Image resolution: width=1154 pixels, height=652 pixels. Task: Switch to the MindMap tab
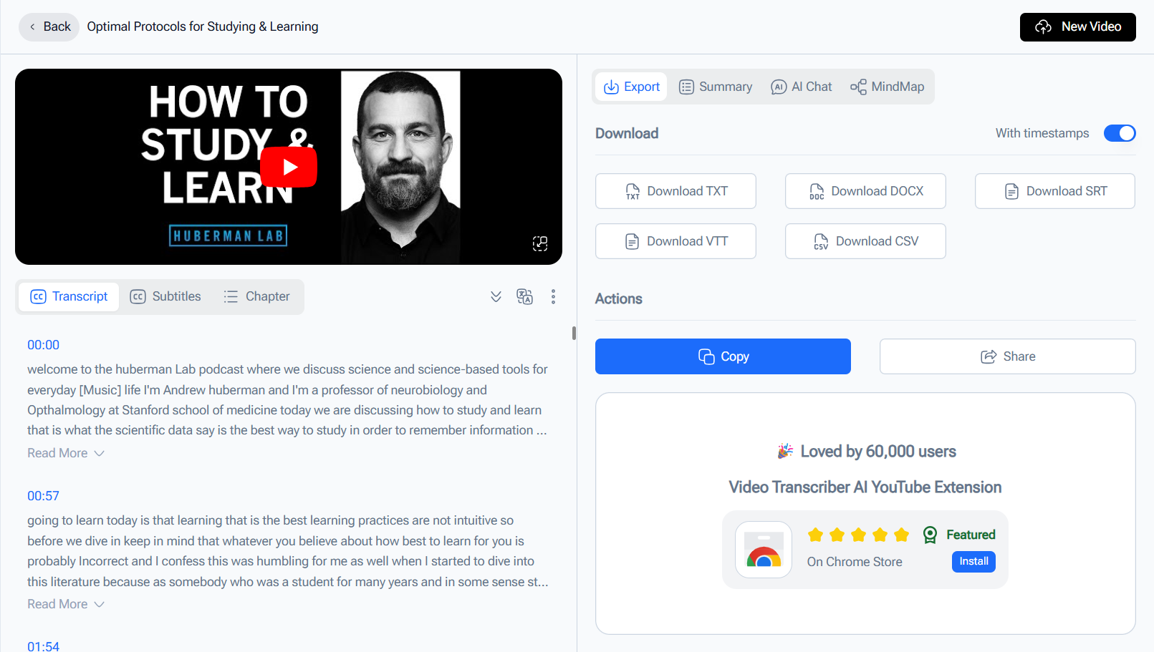(x=887, y=87)
